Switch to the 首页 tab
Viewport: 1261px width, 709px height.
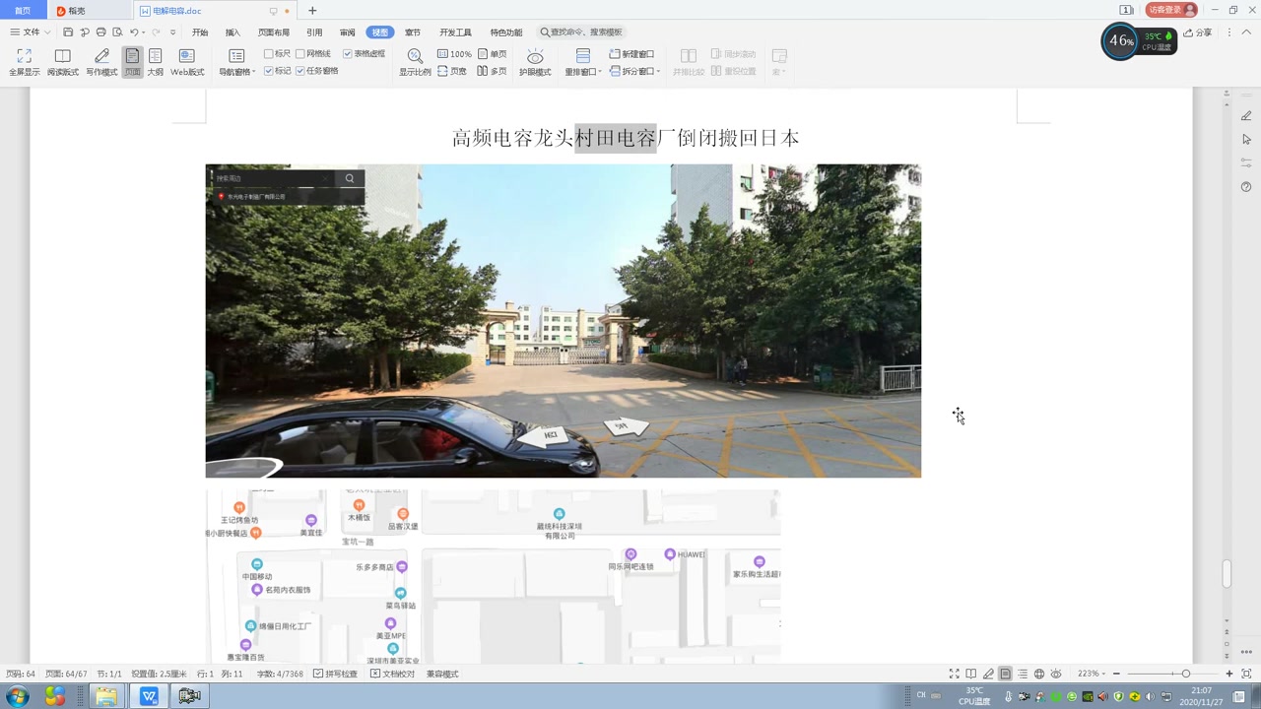click(23, 11)
